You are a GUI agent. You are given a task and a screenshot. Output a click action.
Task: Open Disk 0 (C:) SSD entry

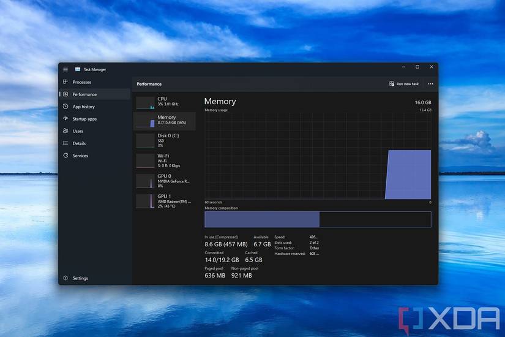pos(164,141)
